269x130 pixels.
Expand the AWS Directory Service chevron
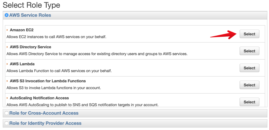point(7,47)
